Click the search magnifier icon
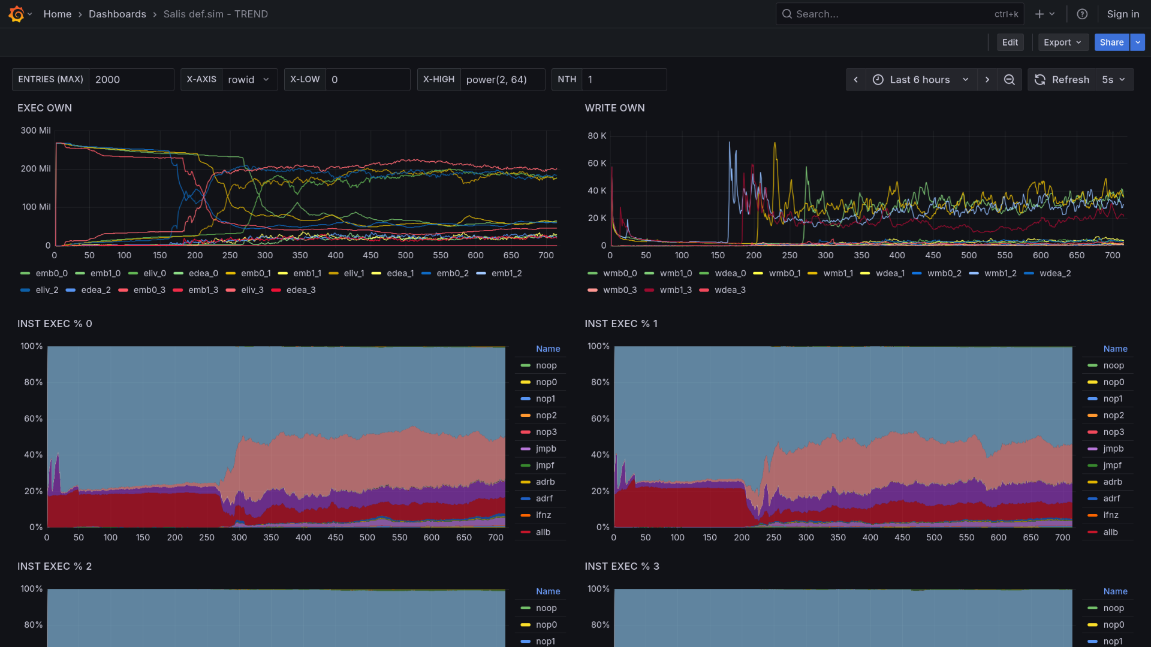This screenshot has height=647, width=1151. point(787,14)
